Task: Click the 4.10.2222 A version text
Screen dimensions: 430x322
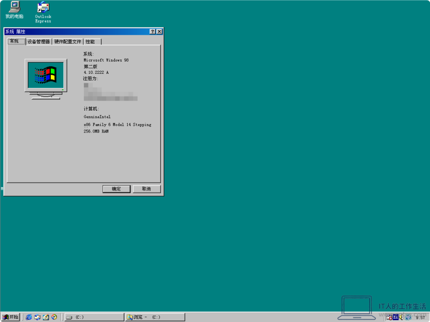Action: tap(96, 72)
